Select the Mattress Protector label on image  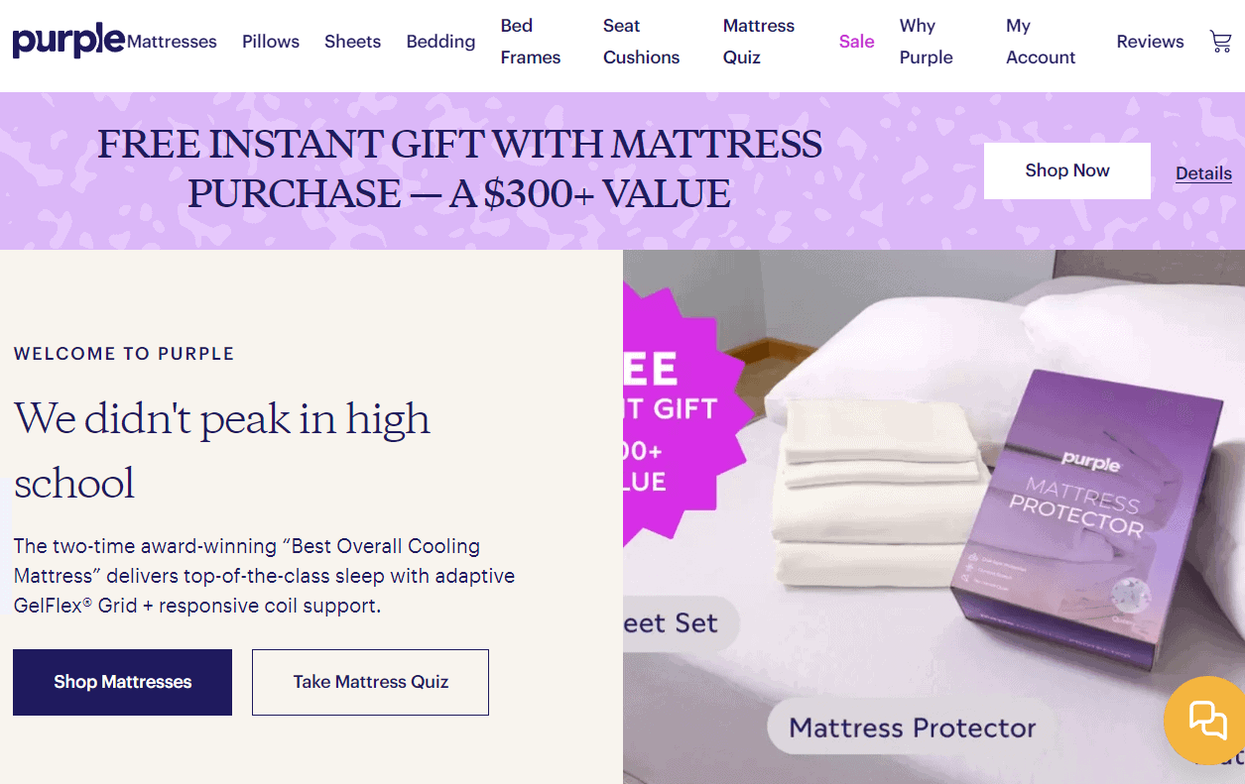pyautogui.click(x=912, y=728)
